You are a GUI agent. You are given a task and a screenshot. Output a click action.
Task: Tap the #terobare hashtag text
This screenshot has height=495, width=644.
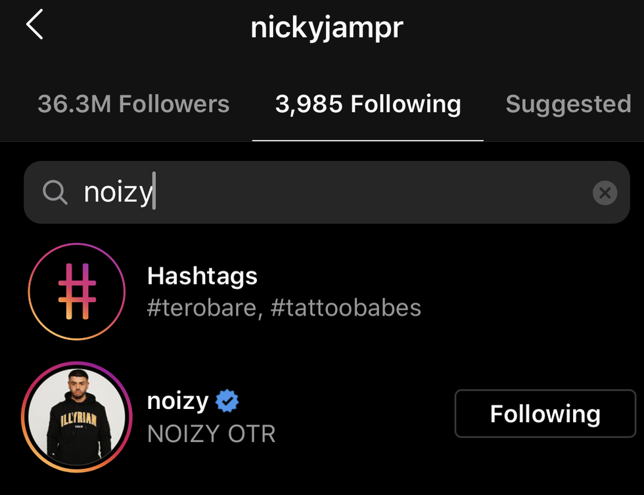tap(204, 308)
